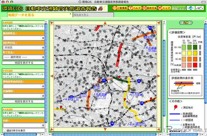This screenshot has height=136, width=207.
Task: Pan map east with right edge arrow
Action: (x=158, y=76)
